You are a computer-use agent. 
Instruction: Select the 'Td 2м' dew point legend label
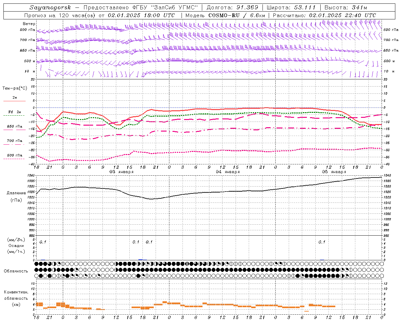(x=15, y=112)
